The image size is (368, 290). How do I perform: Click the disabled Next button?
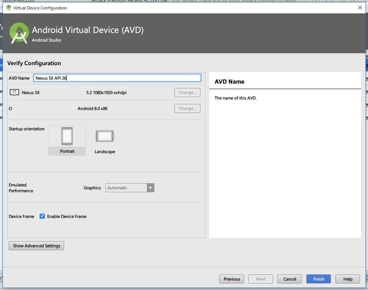coord(261,279)
